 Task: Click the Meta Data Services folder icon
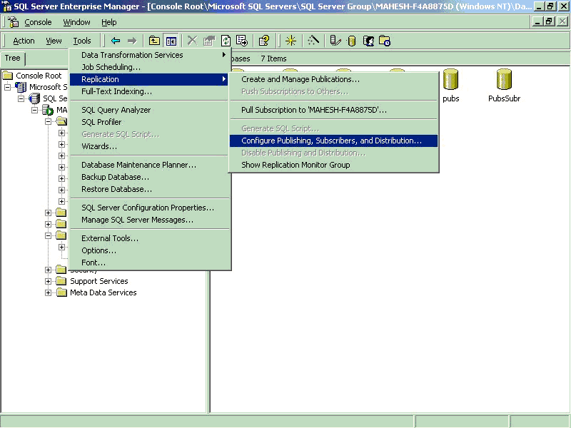61,292
